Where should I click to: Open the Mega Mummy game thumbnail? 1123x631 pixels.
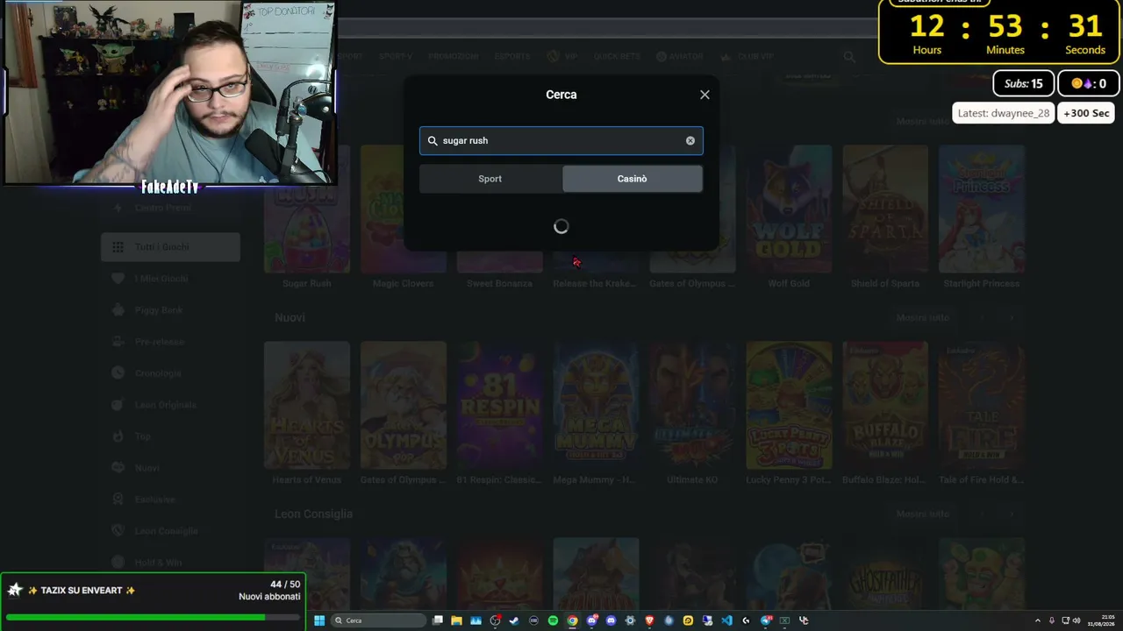596,405
